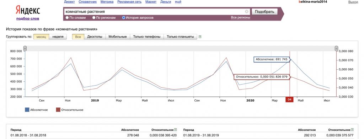Grab the right range slider handle
The width and height of the screenshot is (364, 139).
pyautogui.click(x=336, y=48)
